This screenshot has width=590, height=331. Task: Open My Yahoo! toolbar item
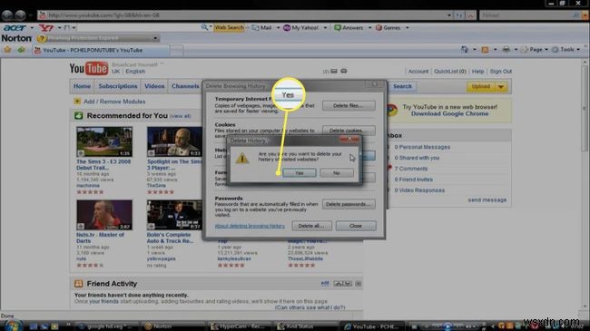[301, 27]
